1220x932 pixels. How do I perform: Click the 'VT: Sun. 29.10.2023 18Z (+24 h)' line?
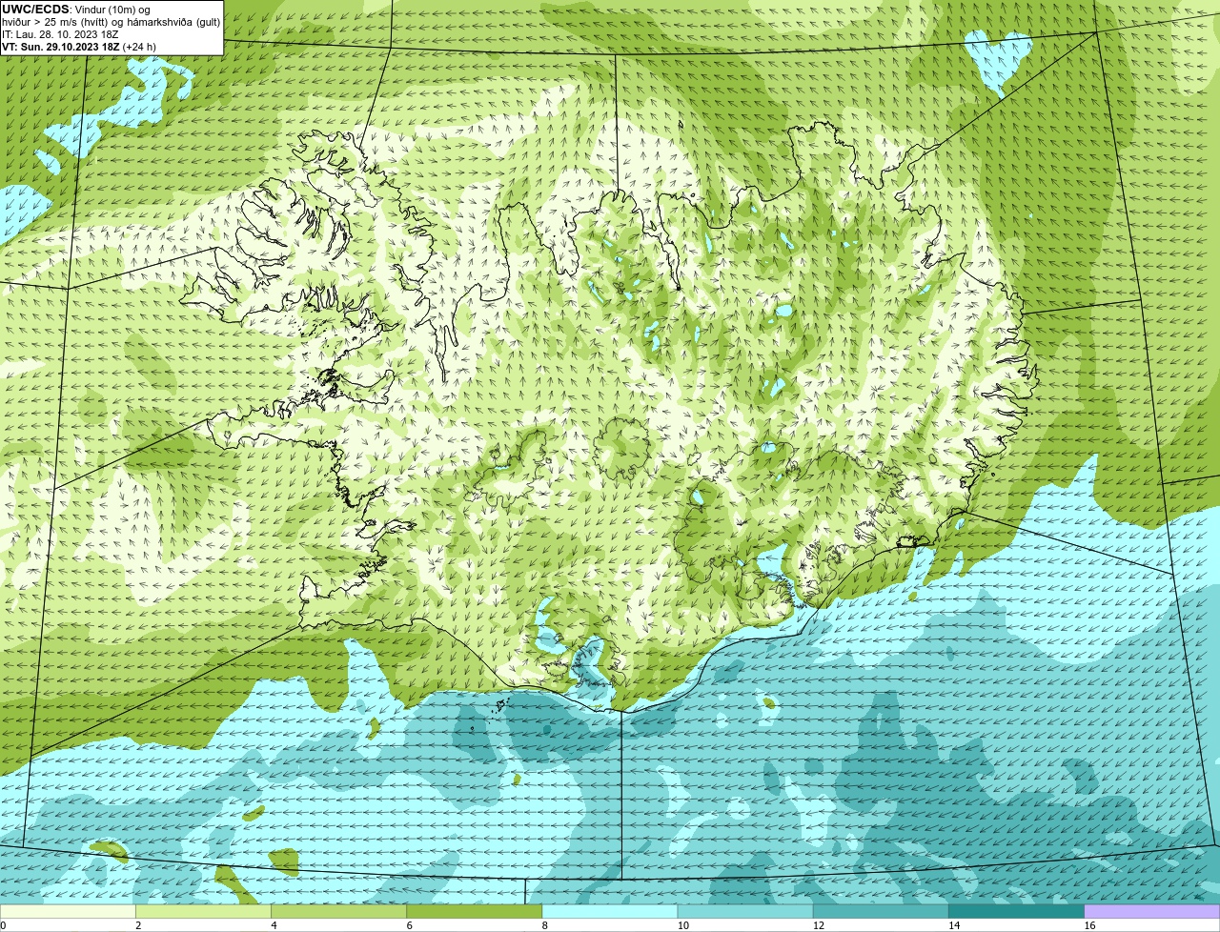click(79, 46)
